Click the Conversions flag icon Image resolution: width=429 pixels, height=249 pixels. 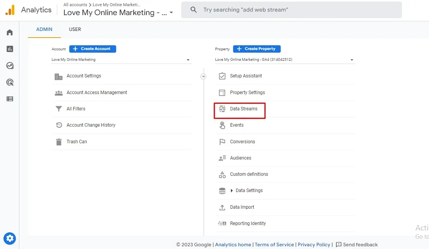(222, 142)
